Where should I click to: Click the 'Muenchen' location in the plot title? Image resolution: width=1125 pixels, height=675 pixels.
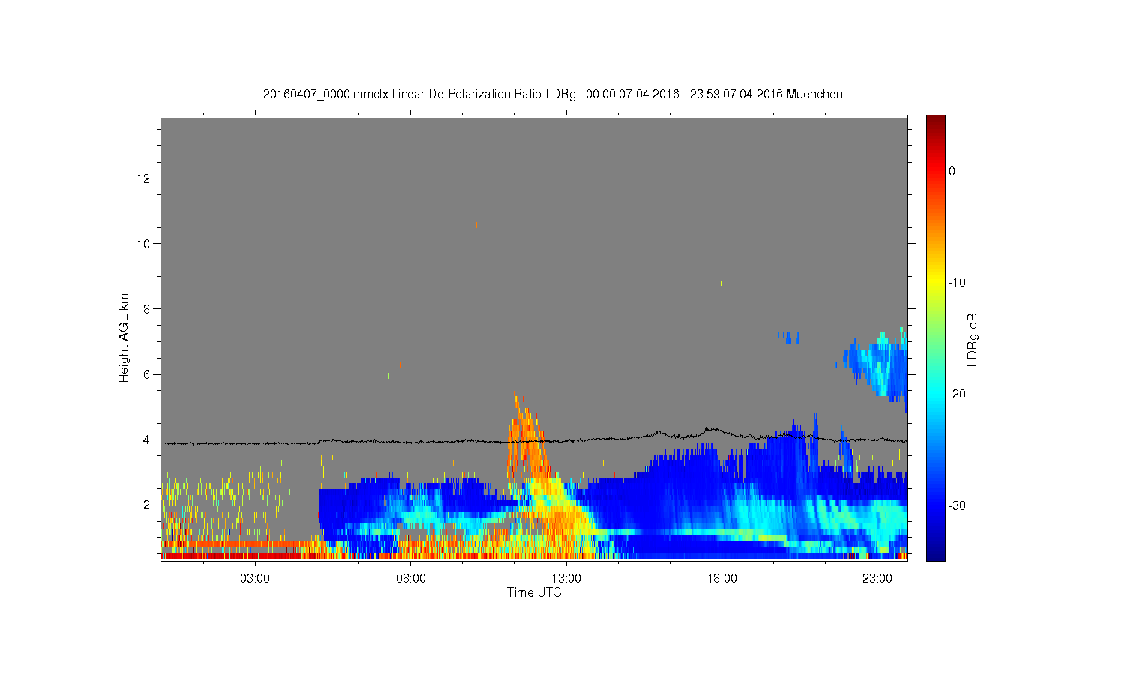(814, 94)
